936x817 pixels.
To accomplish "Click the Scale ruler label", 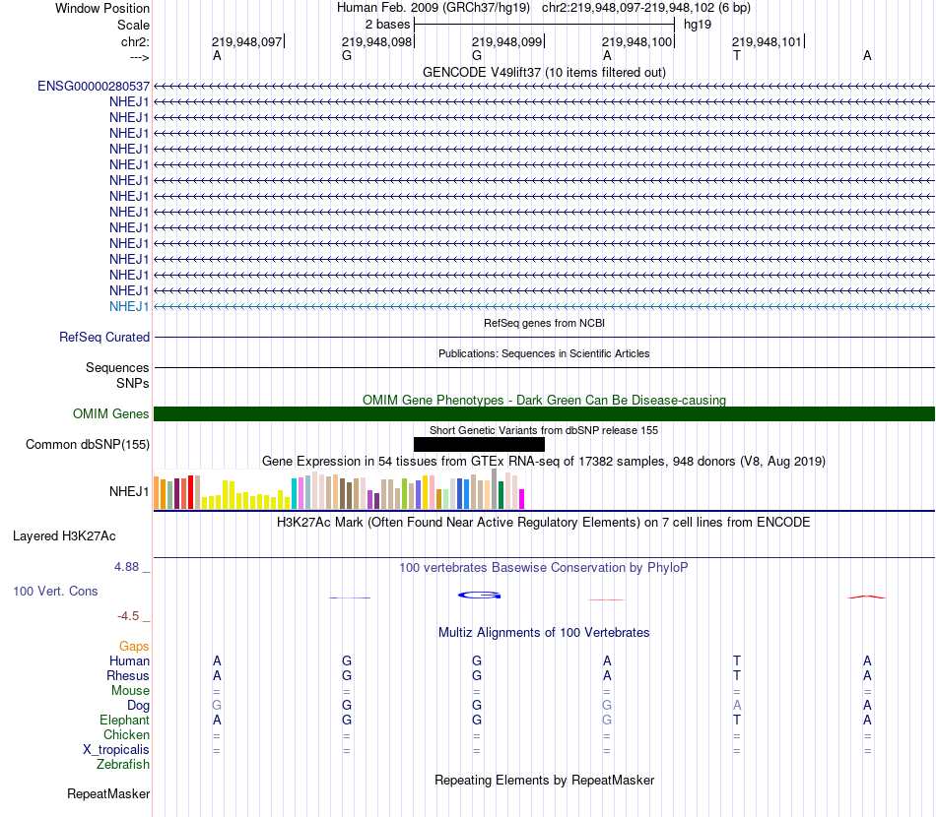I will coord(133,25).
